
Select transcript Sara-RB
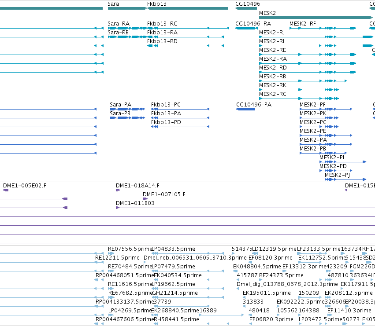(118, 33)
